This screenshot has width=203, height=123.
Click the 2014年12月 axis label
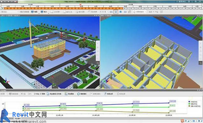96,115
